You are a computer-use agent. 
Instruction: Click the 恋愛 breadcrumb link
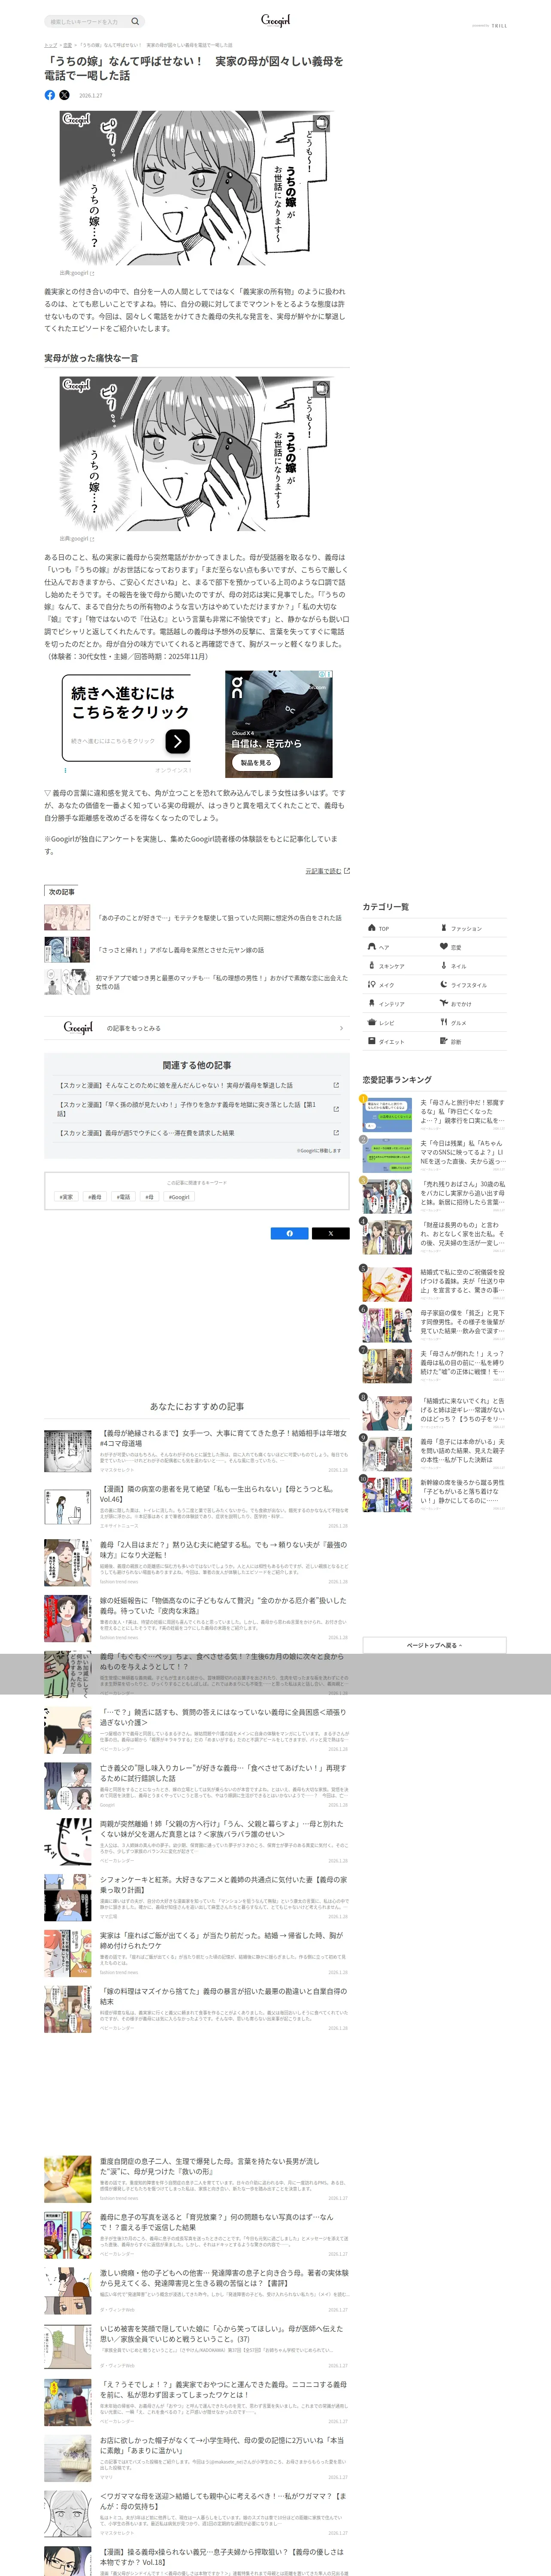click(x=67, y=45)
